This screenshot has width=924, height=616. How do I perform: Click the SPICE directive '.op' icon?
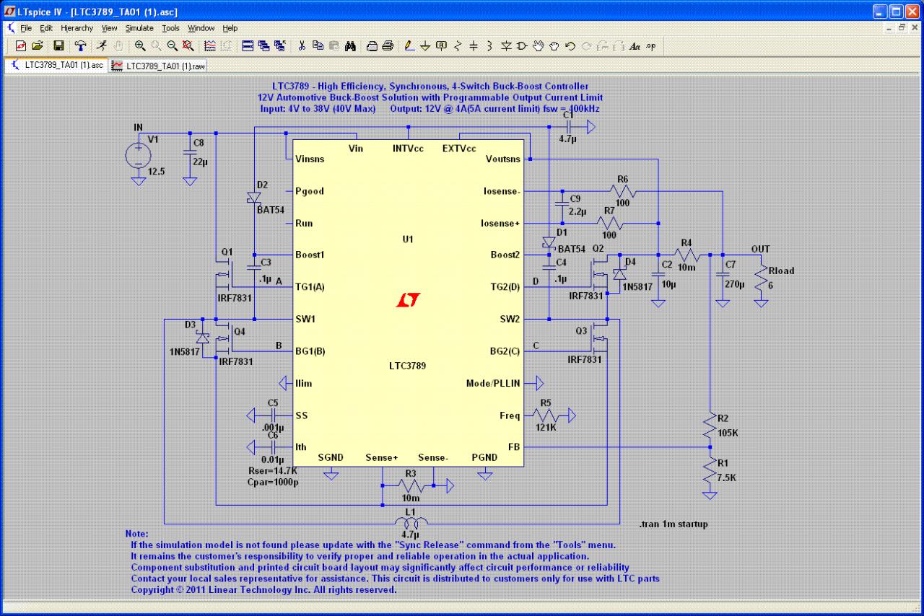point(650,46)
